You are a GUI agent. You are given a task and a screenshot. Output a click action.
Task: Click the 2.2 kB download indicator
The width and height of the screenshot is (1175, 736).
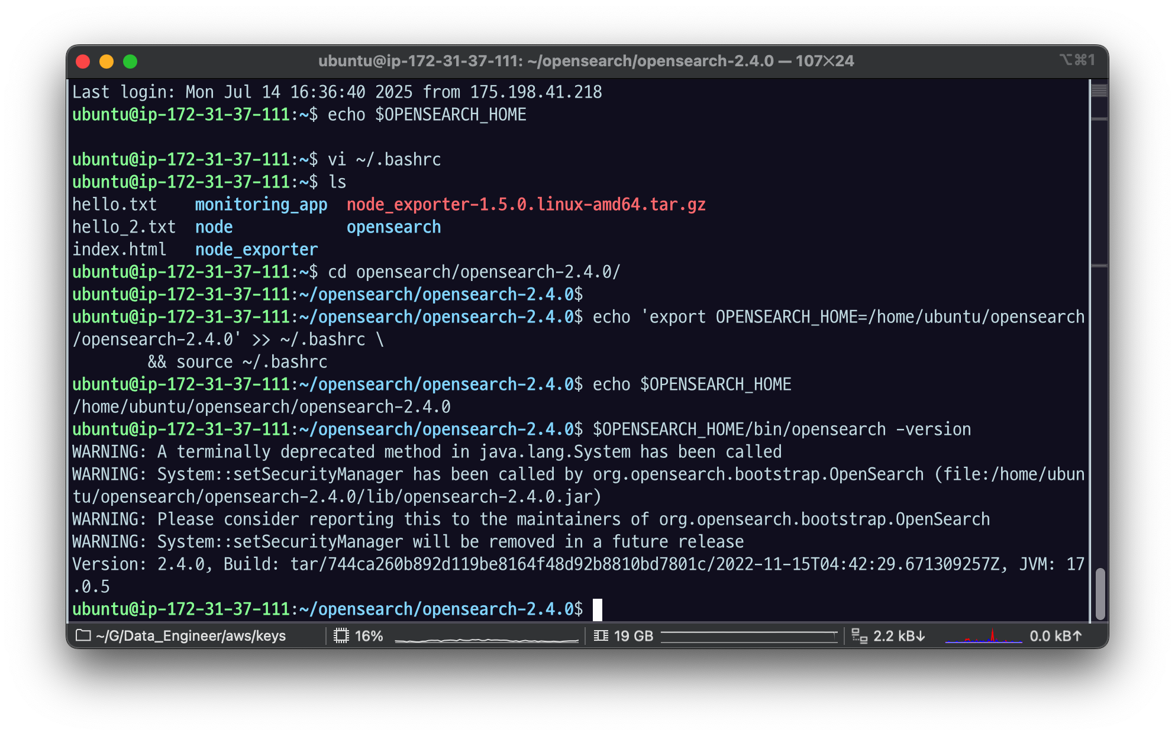point(899,636)
